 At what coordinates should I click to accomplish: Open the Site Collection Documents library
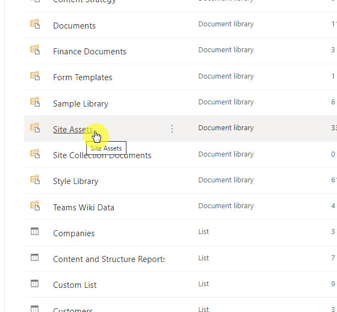coord(102,155)
